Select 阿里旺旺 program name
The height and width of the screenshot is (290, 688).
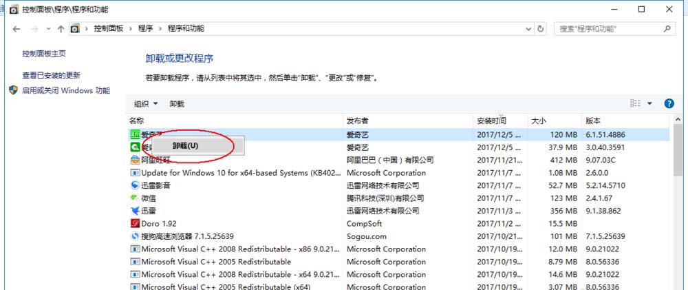pos(155,160)
